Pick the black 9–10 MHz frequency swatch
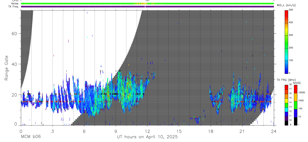Screen dimensions: 308x142 click(287, 123)
